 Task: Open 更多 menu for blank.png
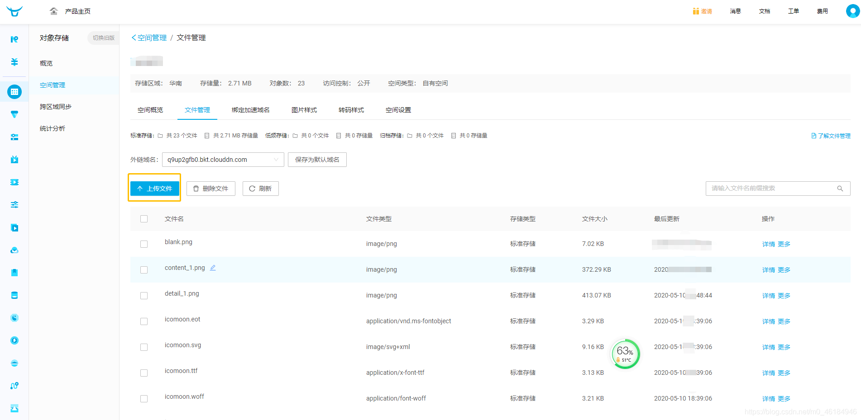click(784, 244)
